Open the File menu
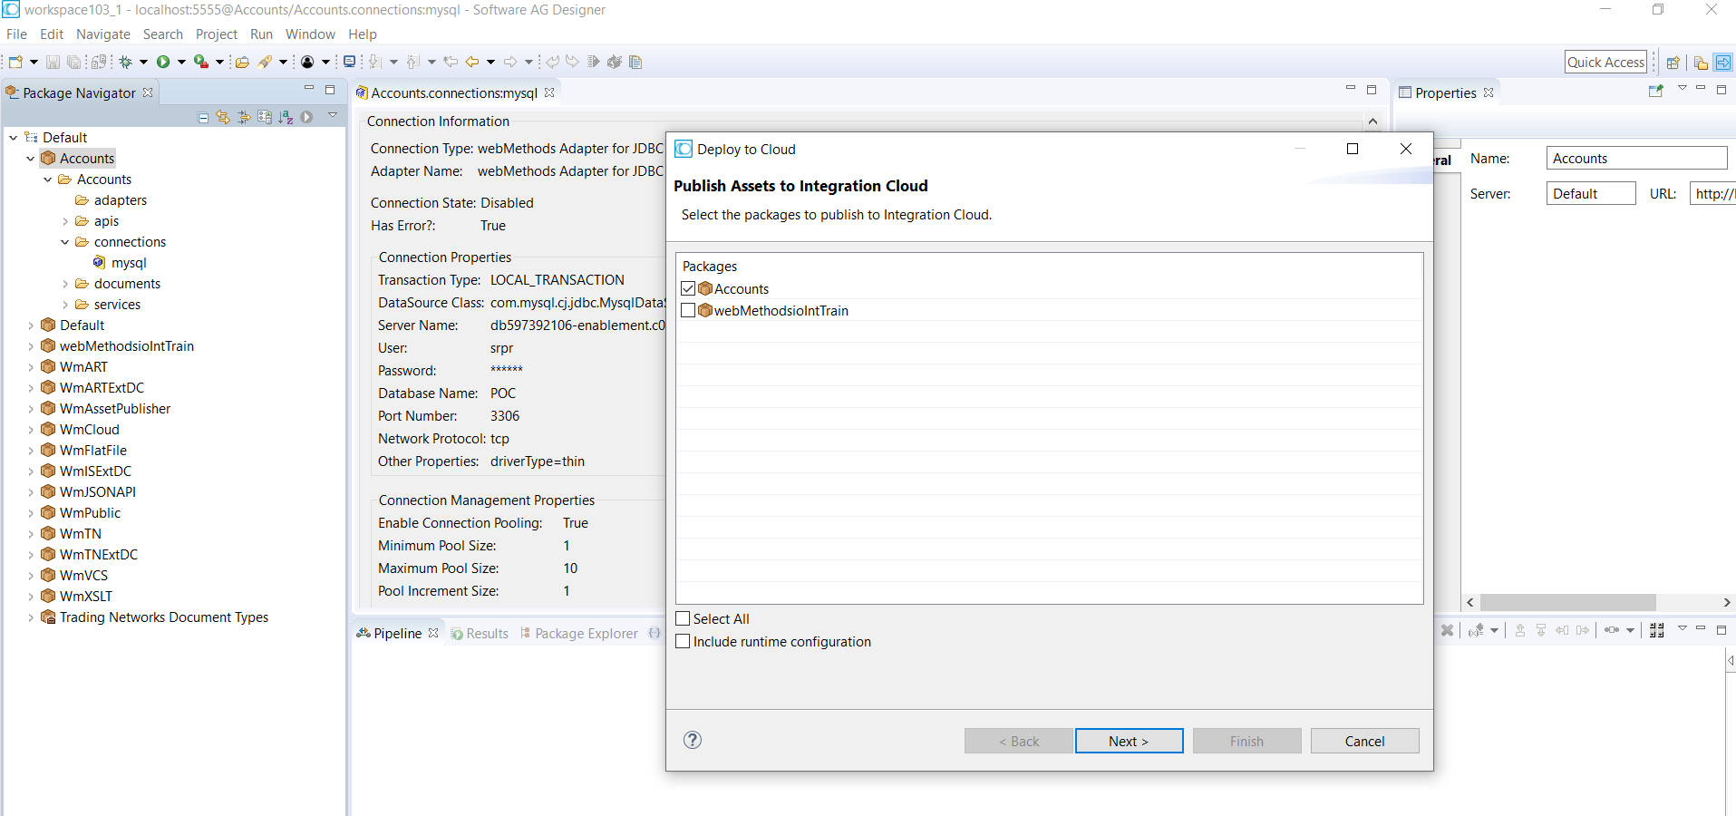The height and width of the screenshot is (816, 1736). point(16,34)
